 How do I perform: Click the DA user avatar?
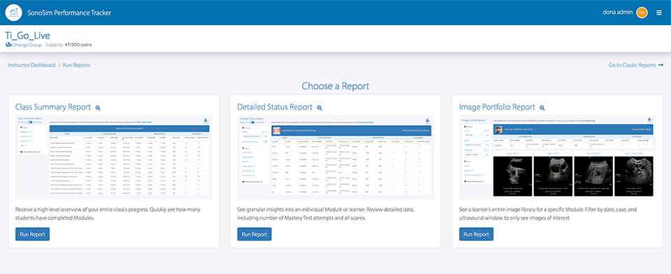tap(642, 13)
